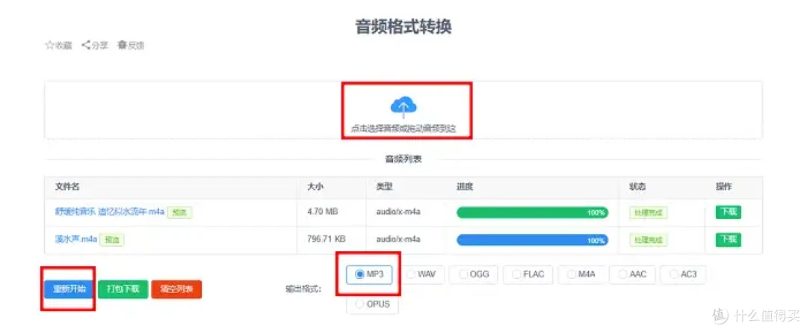Viewport: 807px width, 332px height.
Task: Select the MP3 output format
Action: (369, 274)
